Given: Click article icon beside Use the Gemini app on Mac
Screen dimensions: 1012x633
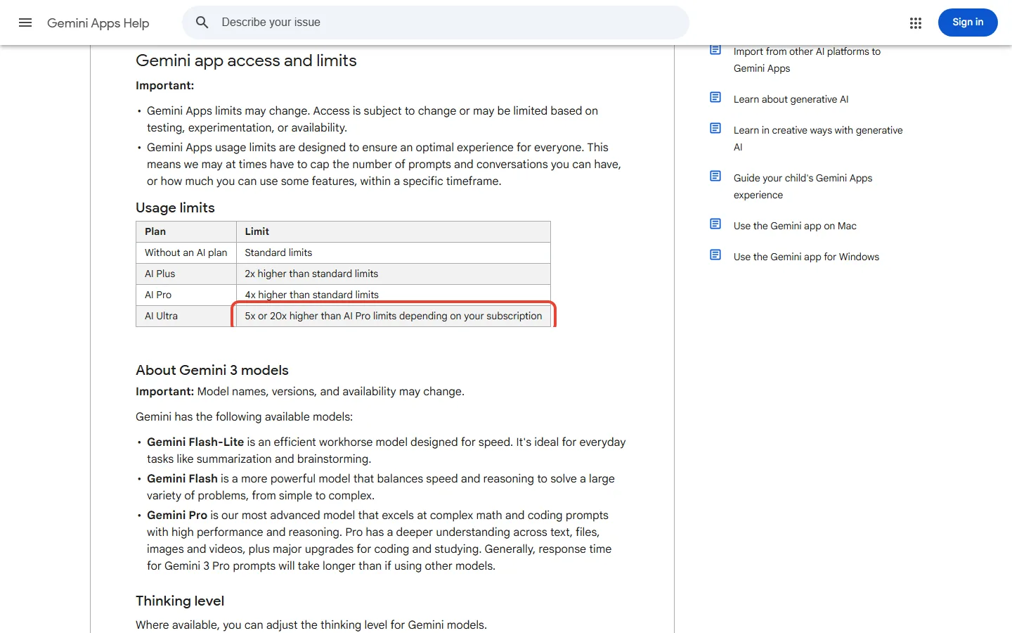Looking at the screenshot, I should (715, 224).
